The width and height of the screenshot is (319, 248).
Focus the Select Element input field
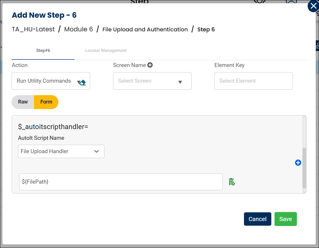pos(253,81)
